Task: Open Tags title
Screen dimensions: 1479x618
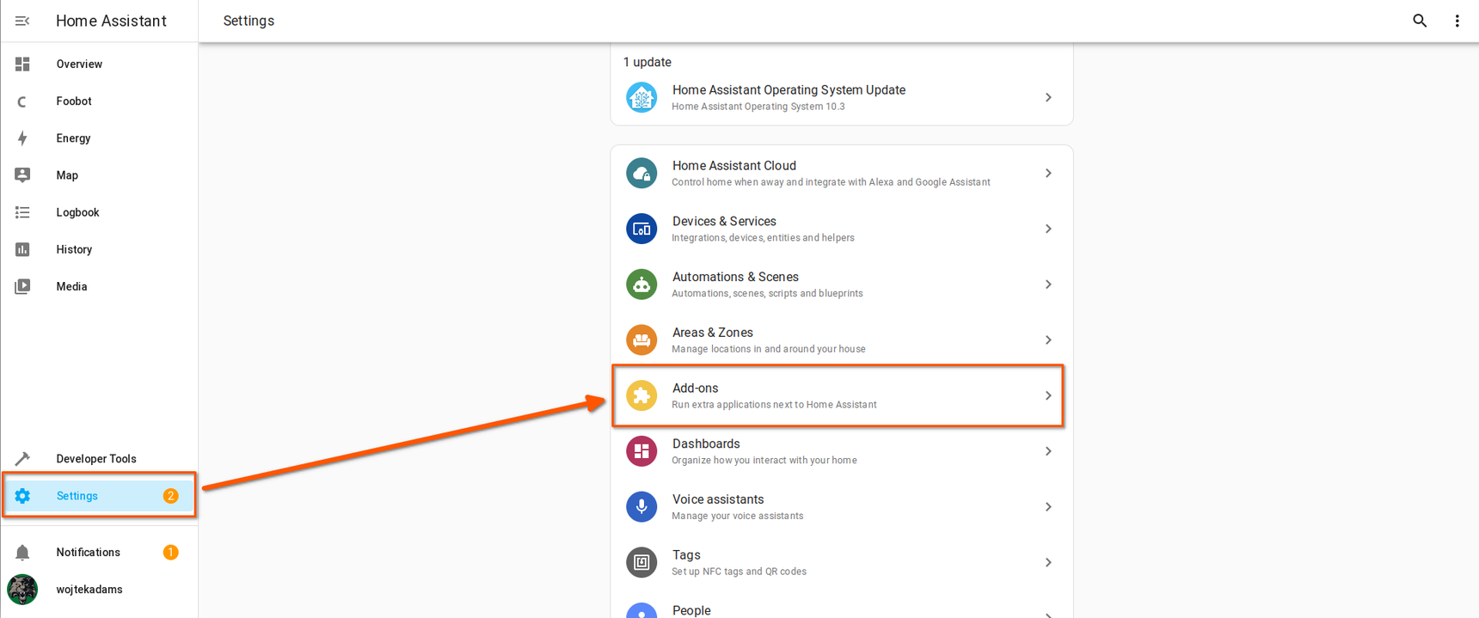Action: coord(686,555)
